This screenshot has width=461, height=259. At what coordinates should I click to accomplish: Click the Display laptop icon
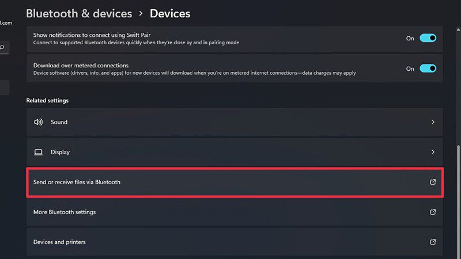(x=38, y=152)
